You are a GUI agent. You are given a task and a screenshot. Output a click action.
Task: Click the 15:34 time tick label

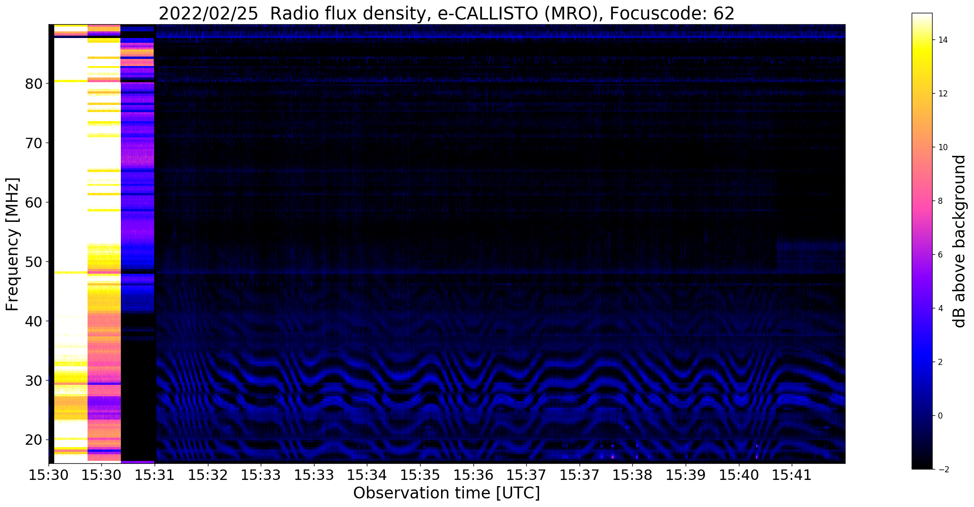tap(367, 475)
